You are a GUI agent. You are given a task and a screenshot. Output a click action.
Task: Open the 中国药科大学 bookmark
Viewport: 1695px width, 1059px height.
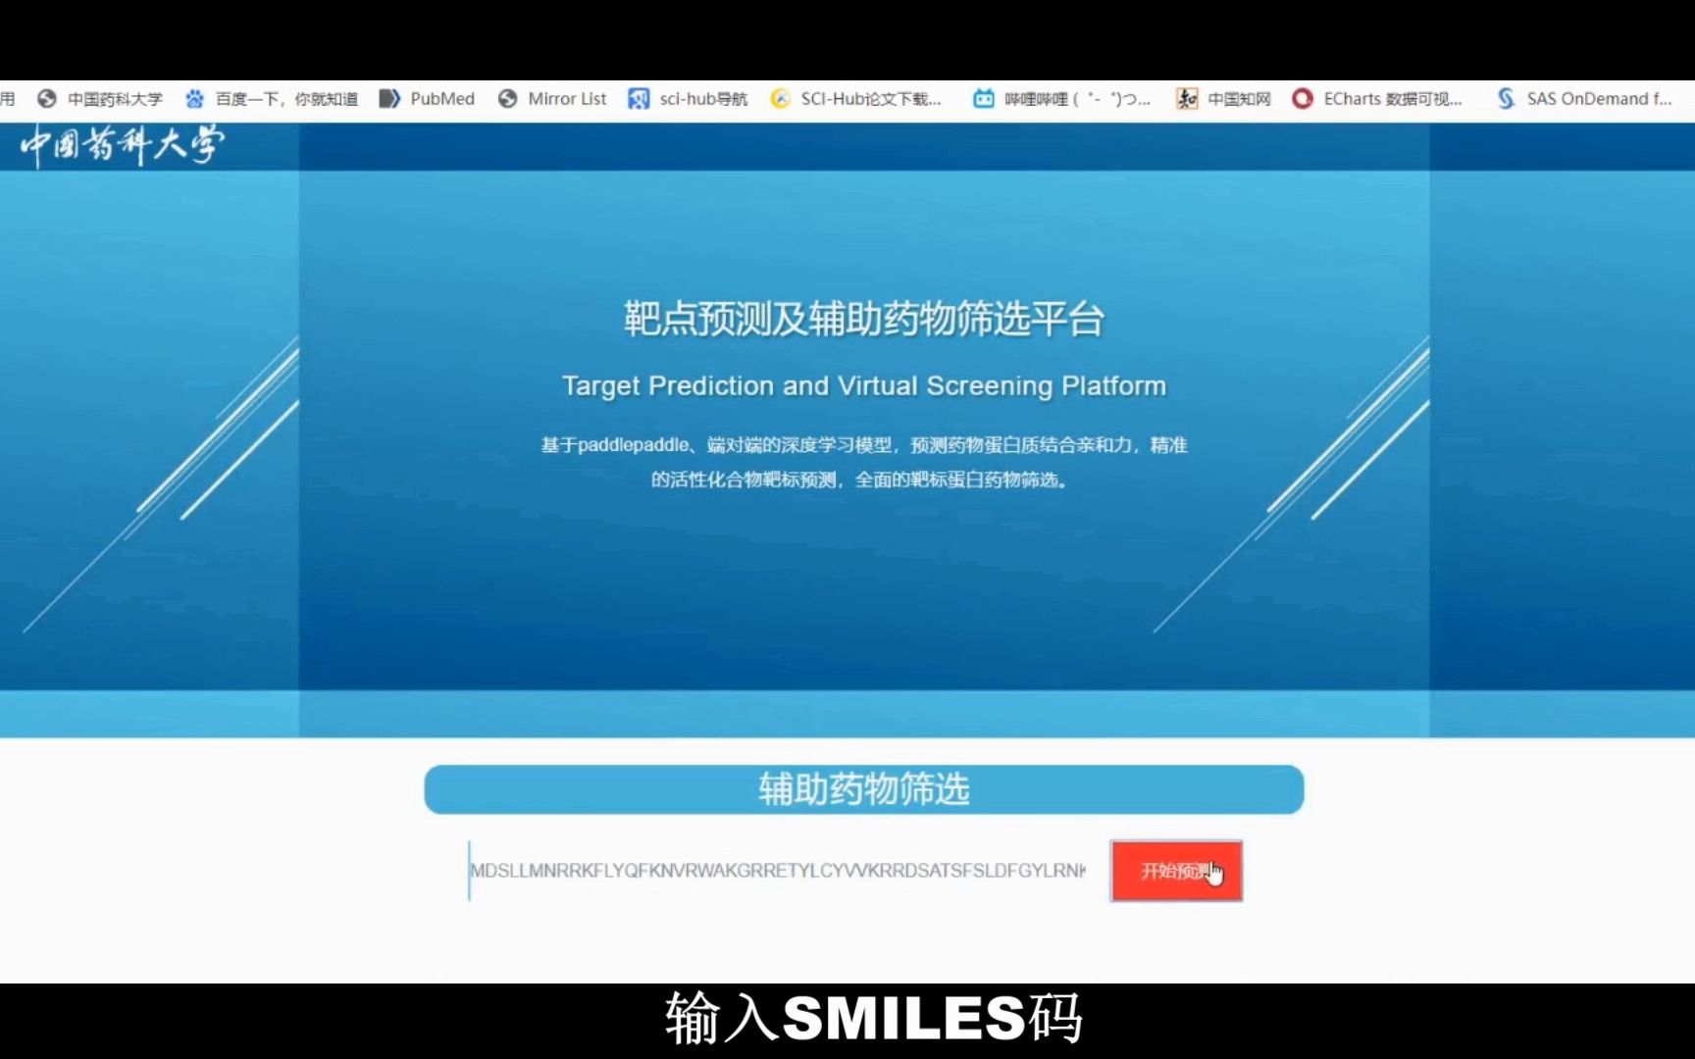100,99
